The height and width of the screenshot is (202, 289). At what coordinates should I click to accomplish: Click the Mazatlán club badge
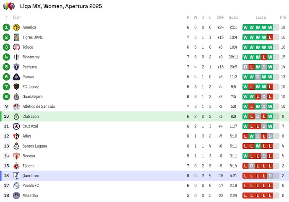click(16, 195)
